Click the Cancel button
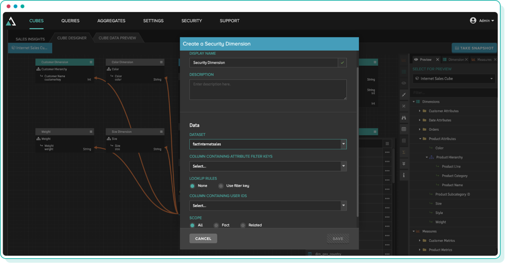The image size is (506, 263). 203,238
